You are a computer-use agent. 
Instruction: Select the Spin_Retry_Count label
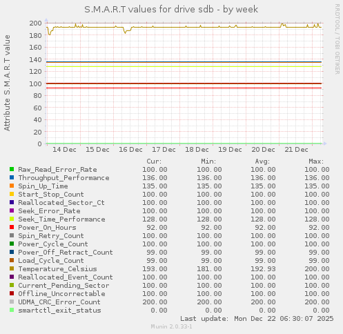pyautogui.click(x=51, y=236)
